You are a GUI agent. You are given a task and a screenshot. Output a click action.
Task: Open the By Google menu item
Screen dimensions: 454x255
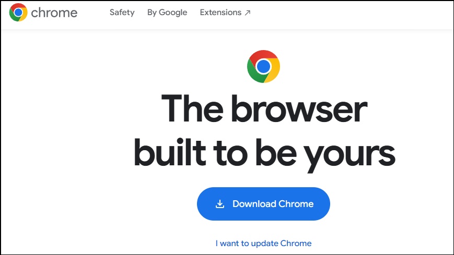click(x=167, y=13)
